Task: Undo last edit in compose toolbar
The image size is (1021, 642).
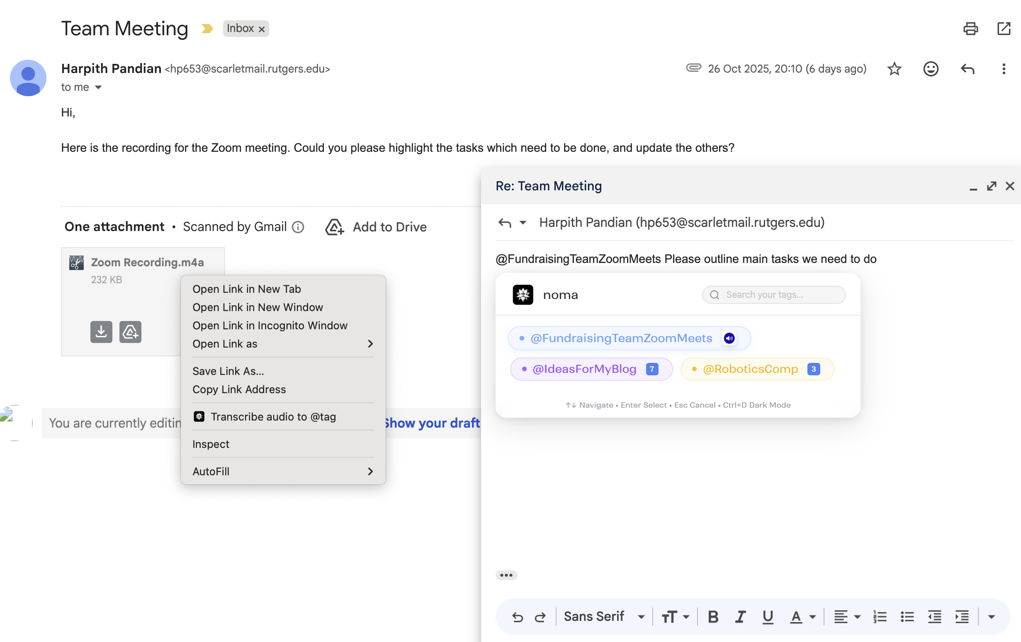Action: click(x=517, y=617)
